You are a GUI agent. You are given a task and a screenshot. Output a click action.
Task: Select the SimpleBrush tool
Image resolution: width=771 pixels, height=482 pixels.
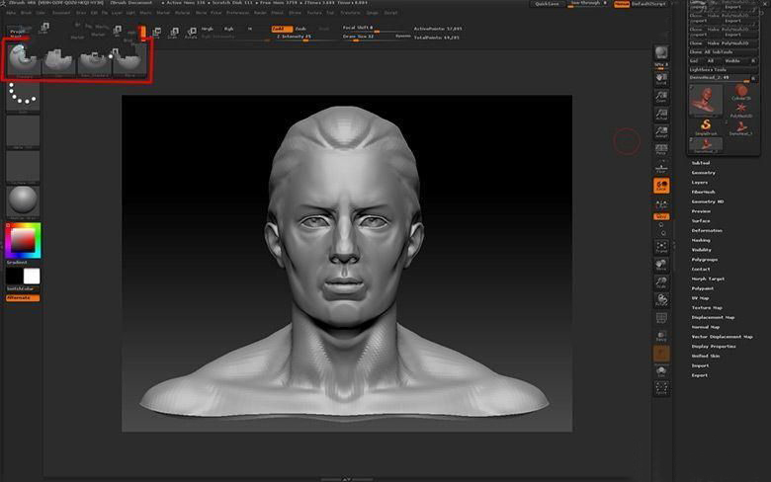(706, 126)
